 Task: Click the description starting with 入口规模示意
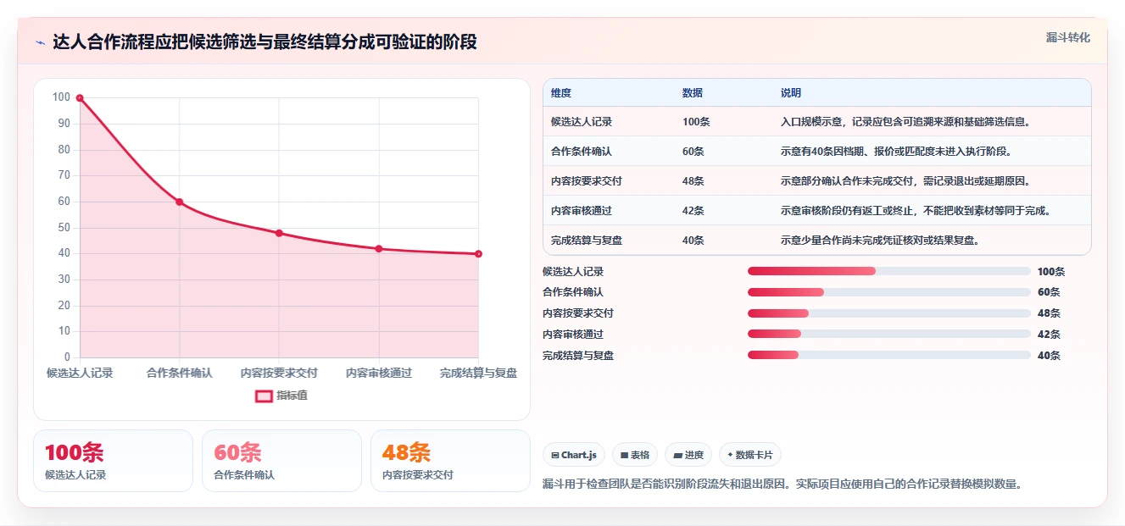[x=905, y=122]
